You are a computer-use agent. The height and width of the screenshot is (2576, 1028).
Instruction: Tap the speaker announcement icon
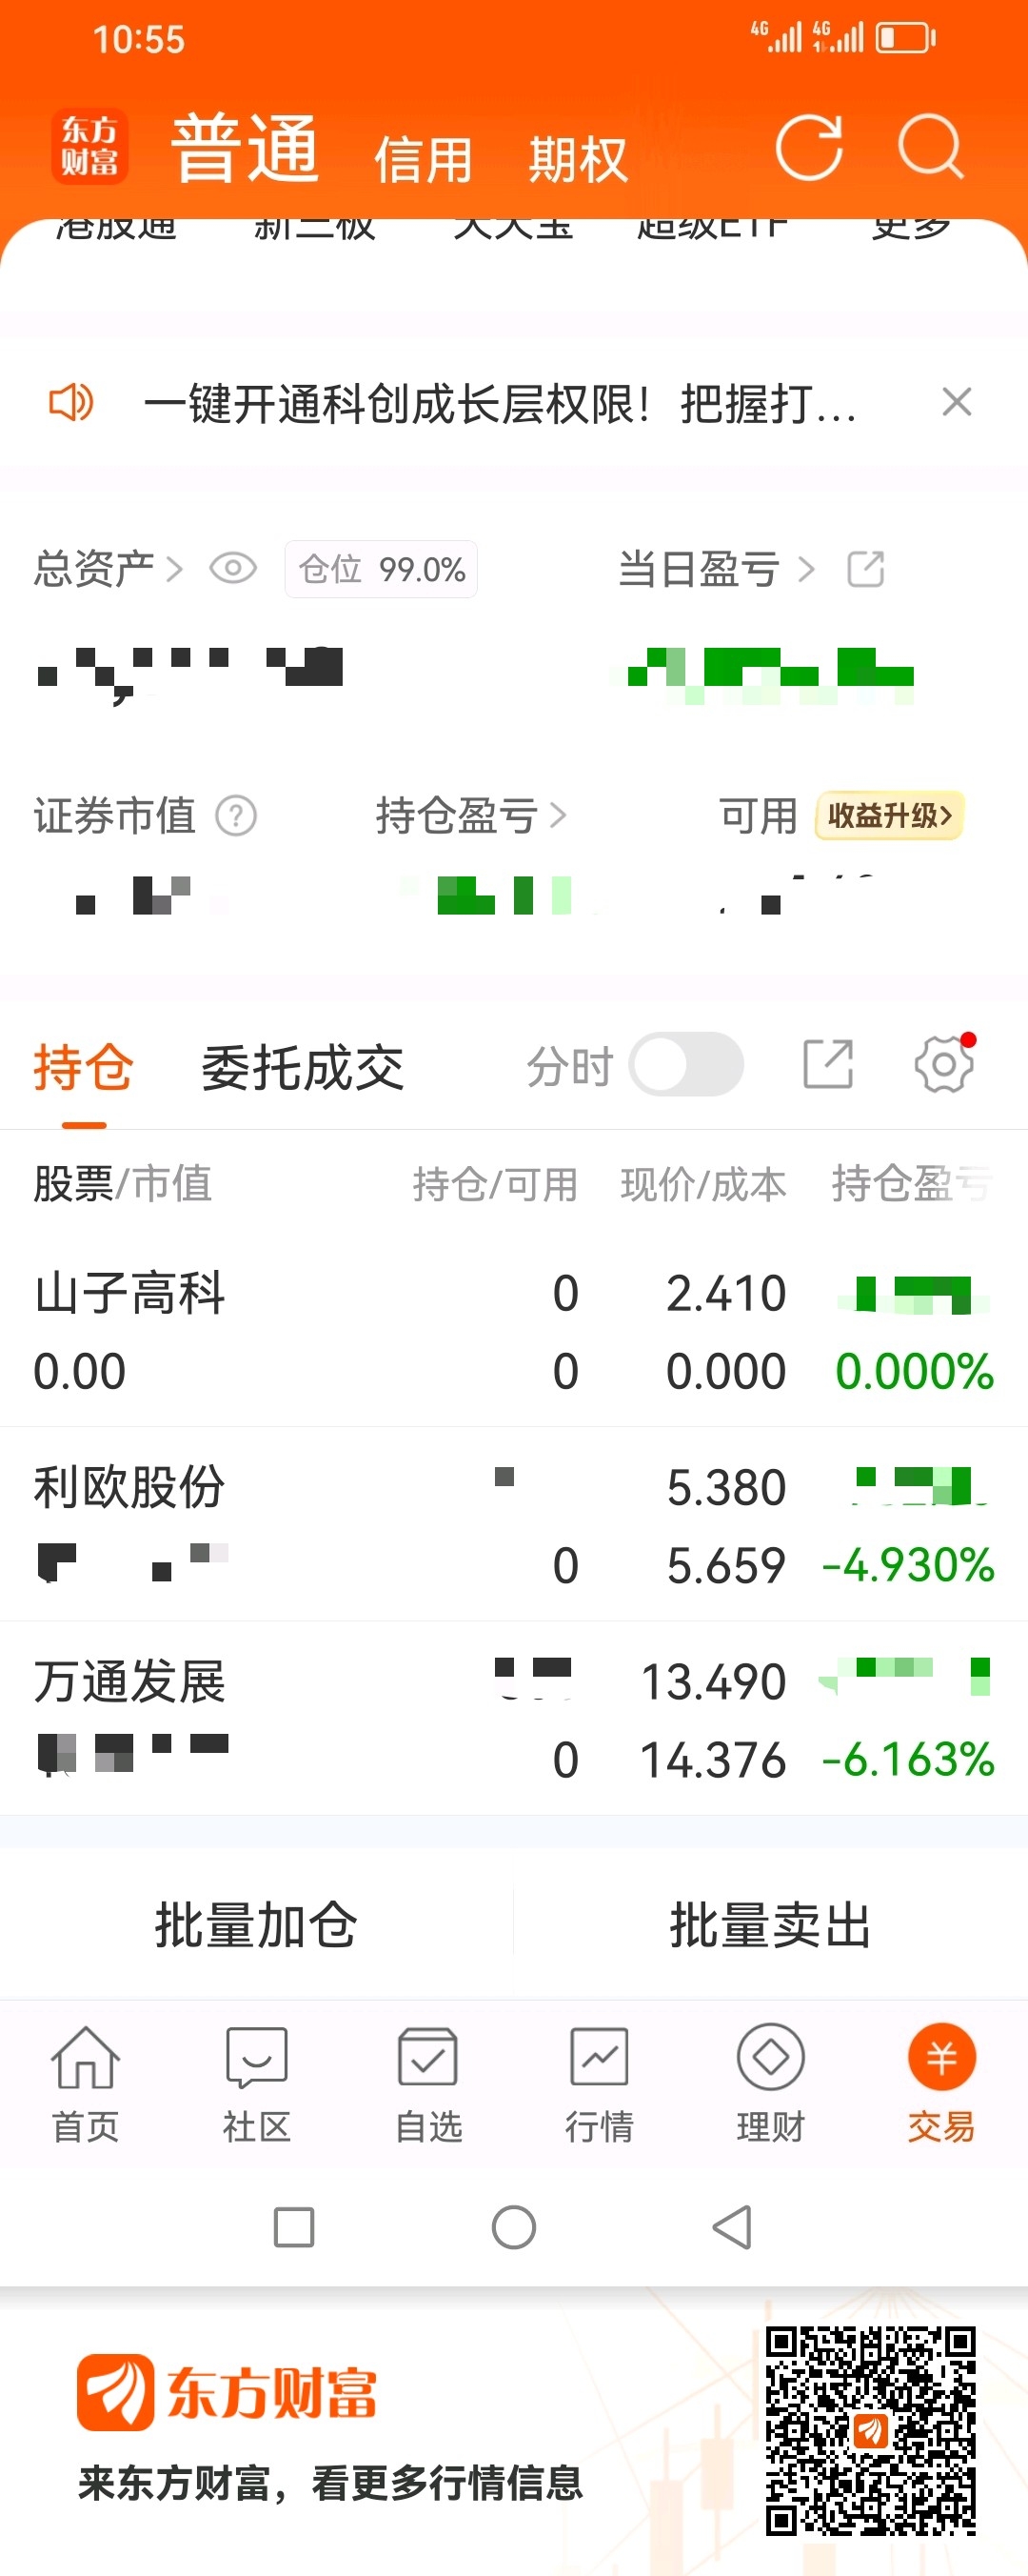pos(71,403)
